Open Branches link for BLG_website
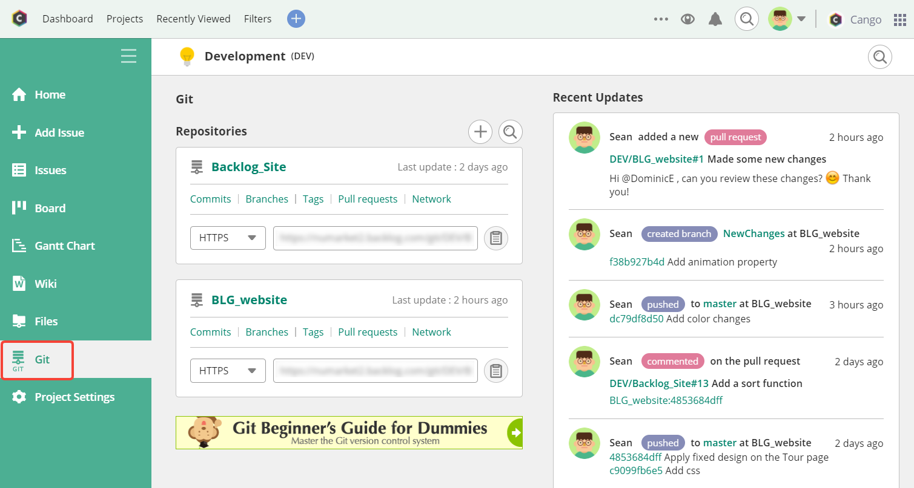The image size is (914, 488). [x=267, y=332]
